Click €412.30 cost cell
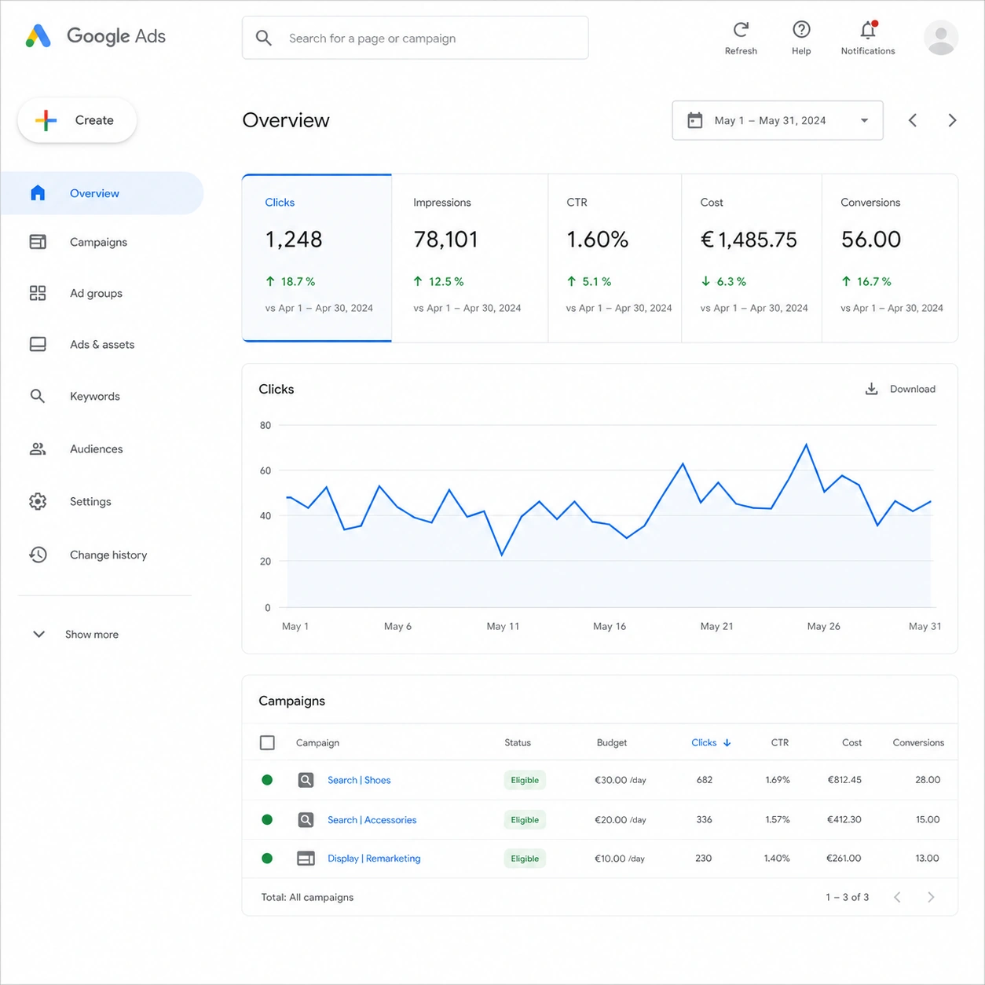This screenshot has width=985, height=985. click(844, 819)
